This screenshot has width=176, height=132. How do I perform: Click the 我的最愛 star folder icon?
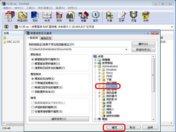[104, 93]
